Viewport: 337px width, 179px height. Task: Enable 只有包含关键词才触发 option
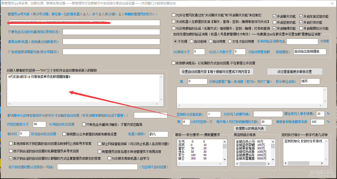[84, 124]
